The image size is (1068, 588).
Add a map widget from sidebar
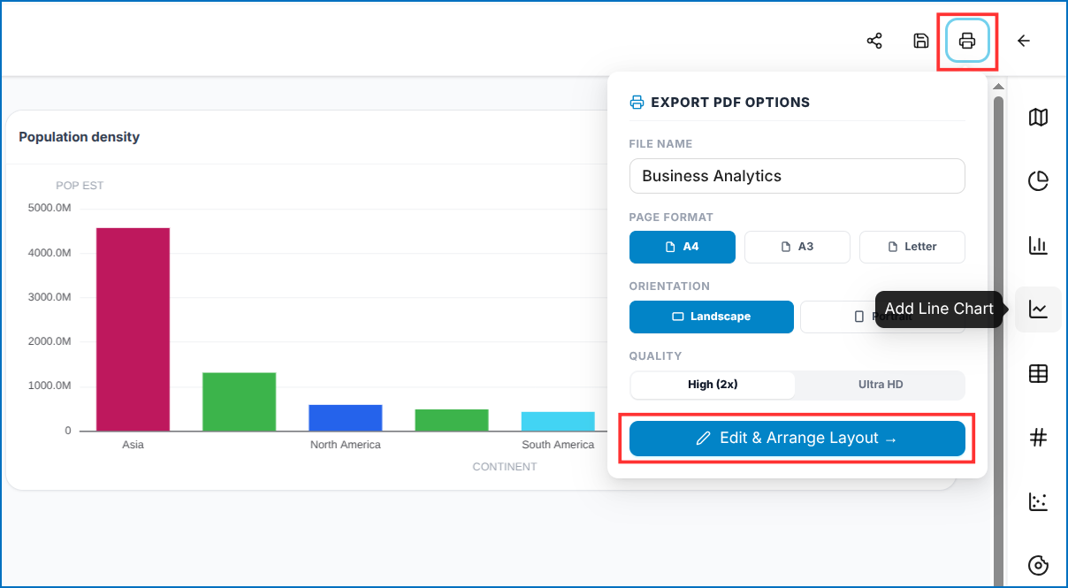[x=1038, y=117]
